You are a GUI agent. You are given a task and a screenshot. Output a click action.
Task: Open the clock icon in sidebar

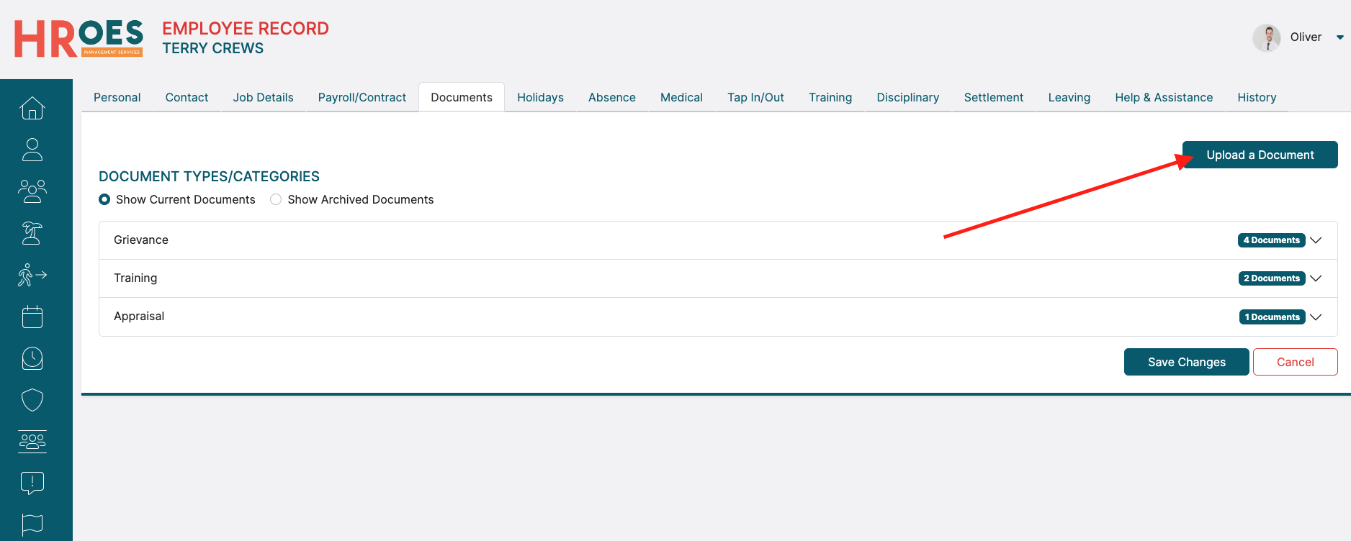32,358
